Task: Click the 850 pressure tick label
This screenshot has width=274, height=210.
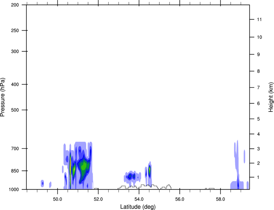Action: (x=15, y=171)
